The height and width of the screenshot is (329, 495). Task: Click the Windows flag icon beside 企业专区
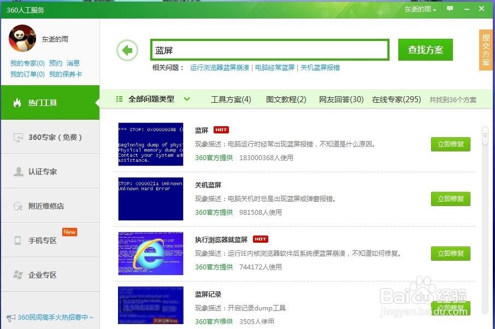(x=18, y=275)
